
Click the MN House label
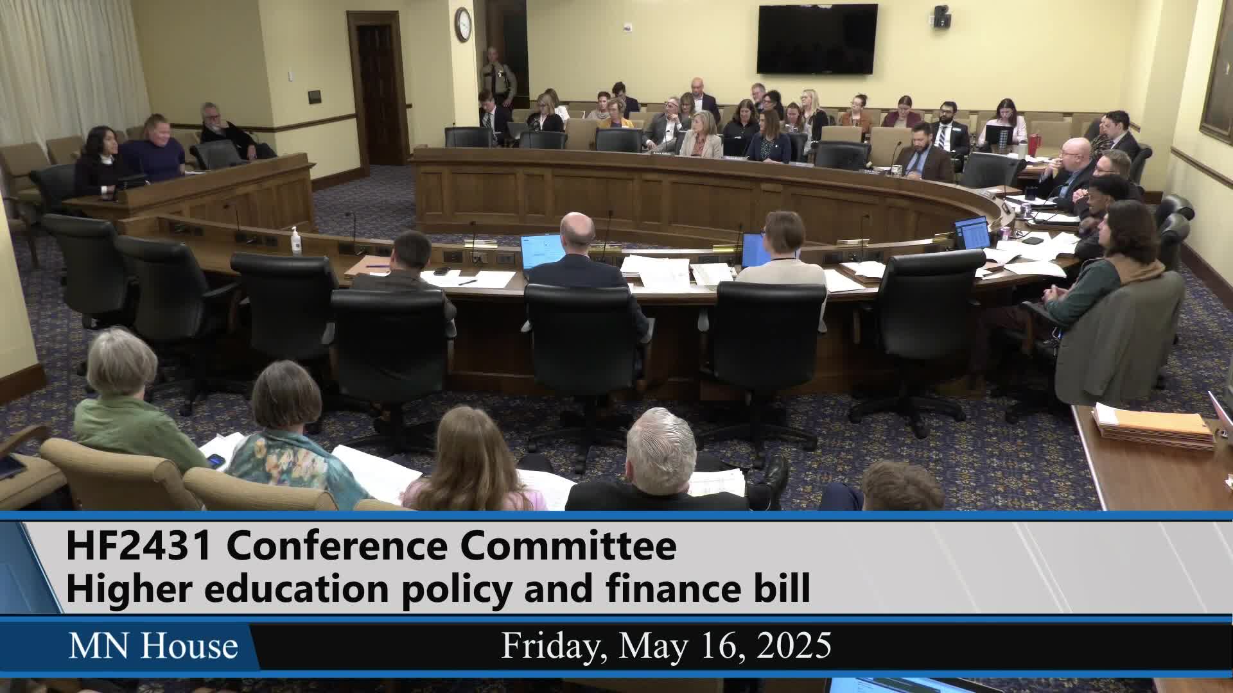(x=153, y=646)
